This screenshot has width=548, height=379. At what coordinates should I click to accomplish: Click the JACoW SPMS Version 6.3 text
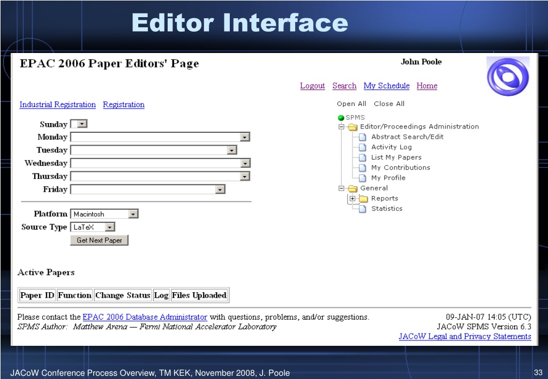click(484, 327)
